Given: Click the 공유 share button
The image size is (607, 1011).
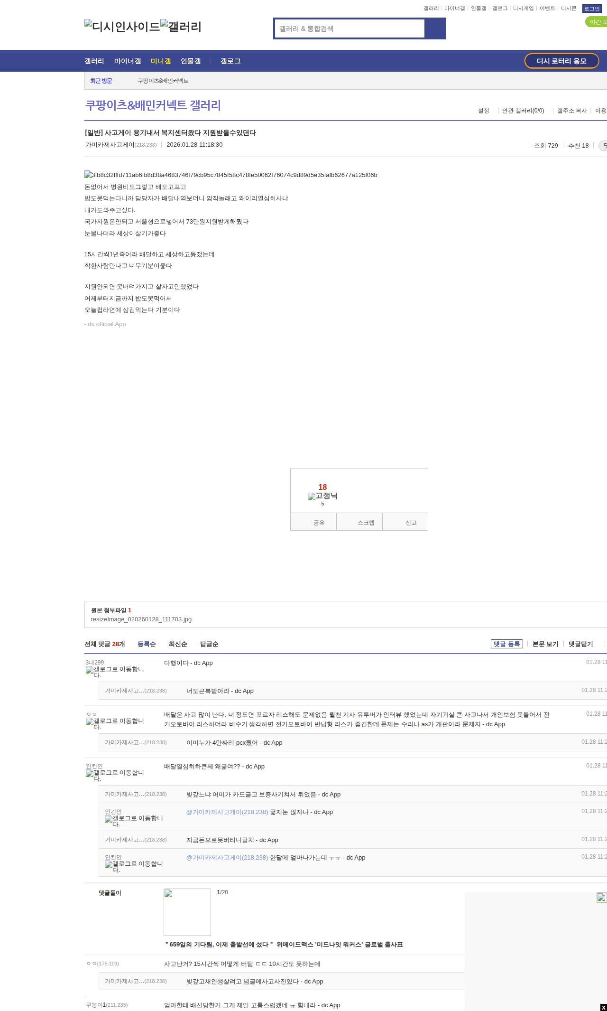Looking at the screenshot, I should [x=313, y=522].
